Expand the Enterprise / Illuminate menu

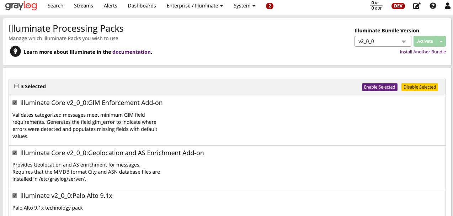[x=194, y=6]
